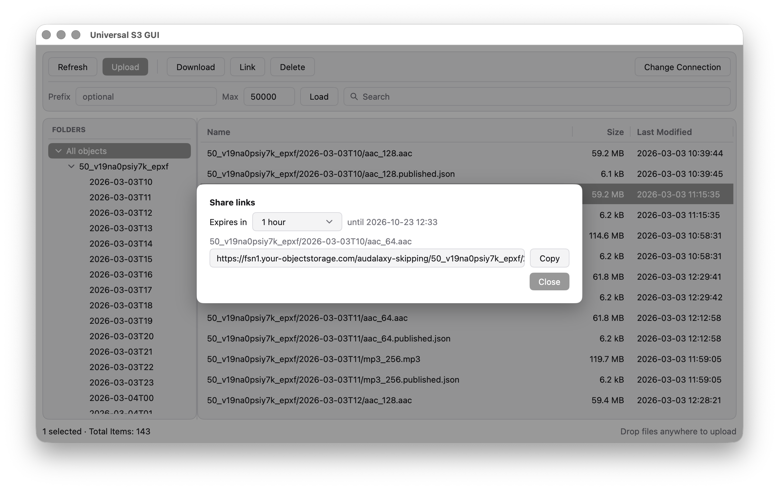Copy the share link

pos(549,258)
